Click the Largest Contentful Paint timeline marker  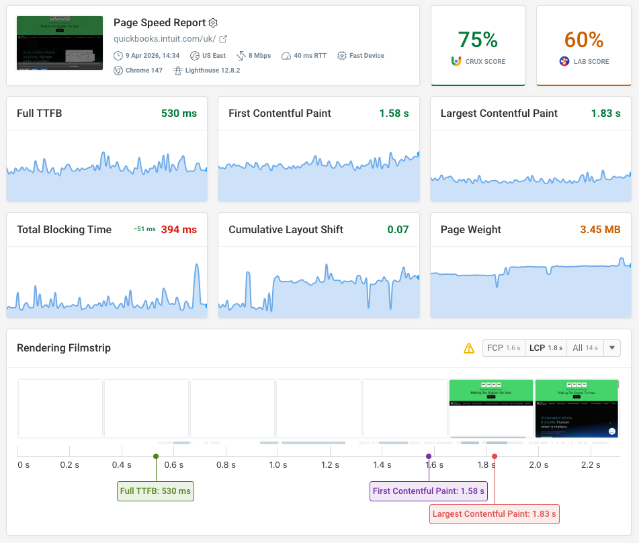coord(495,456)
